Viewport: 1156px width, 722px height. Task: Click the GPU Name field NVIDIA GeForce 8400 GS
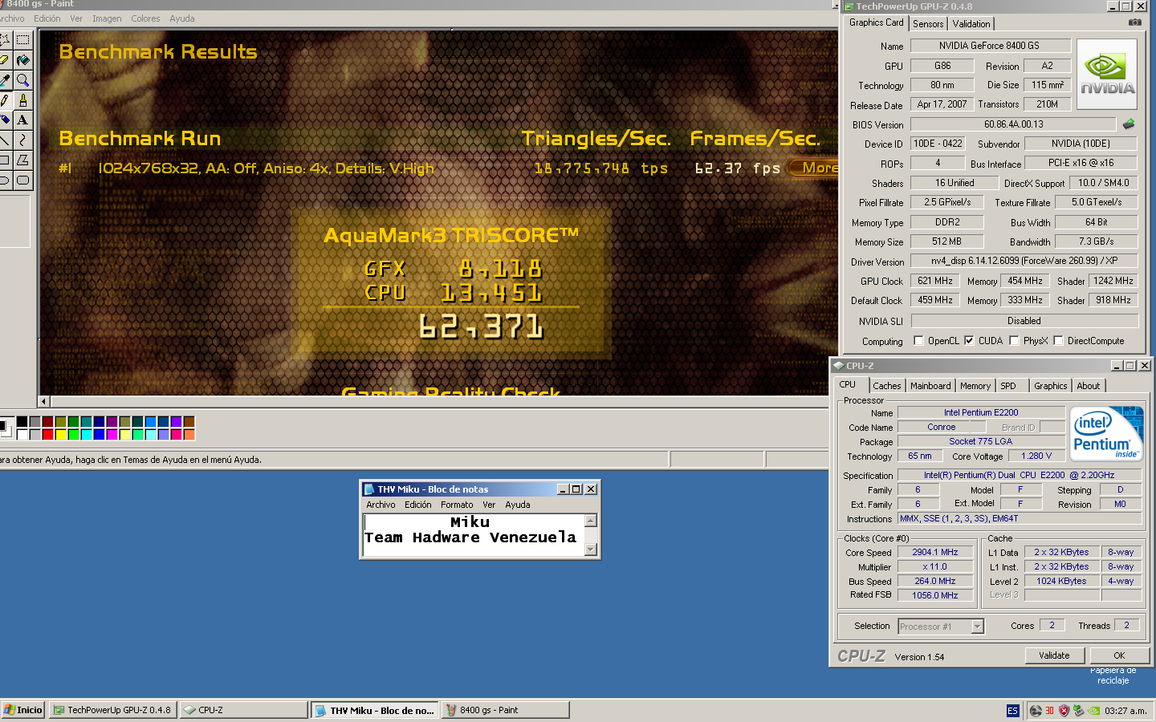click(989, 46)
